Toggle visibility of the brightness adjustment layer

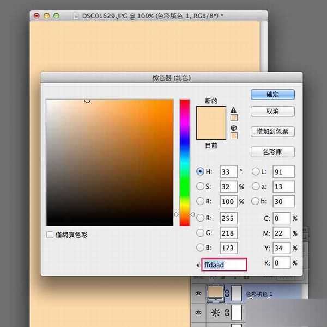coord(198,313)
